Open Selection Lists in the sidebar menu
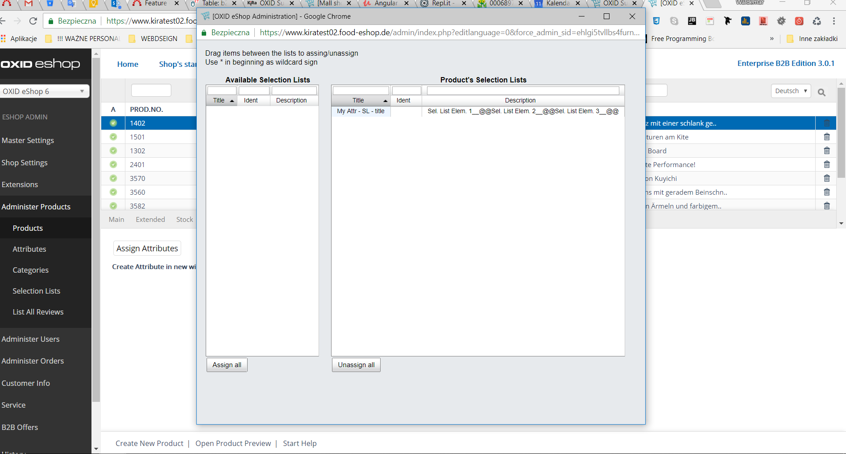The width and height of the screenshot is (846, 454). 36,291
